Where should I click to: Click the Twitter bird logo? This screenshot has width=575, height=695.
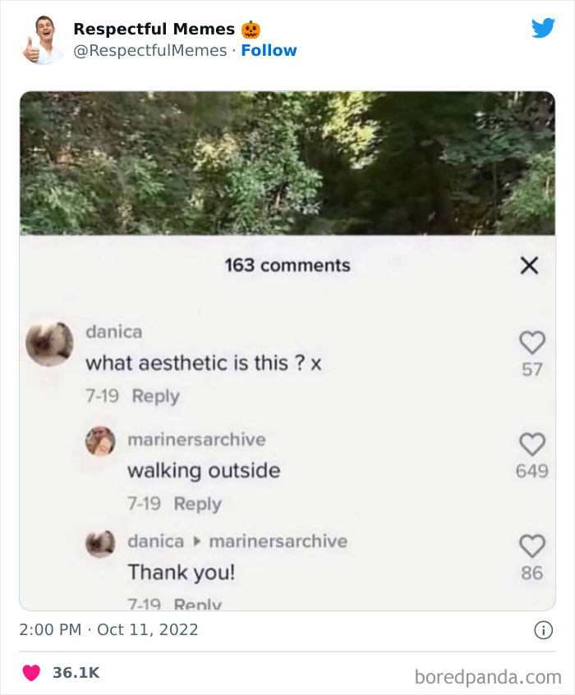544,27
